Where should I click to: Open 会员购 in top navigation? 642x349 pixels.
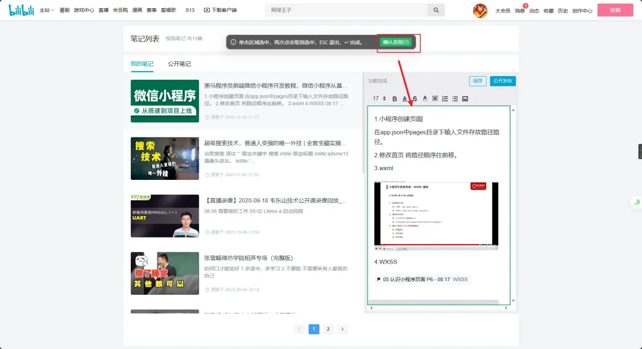click(x=120, y=10)
